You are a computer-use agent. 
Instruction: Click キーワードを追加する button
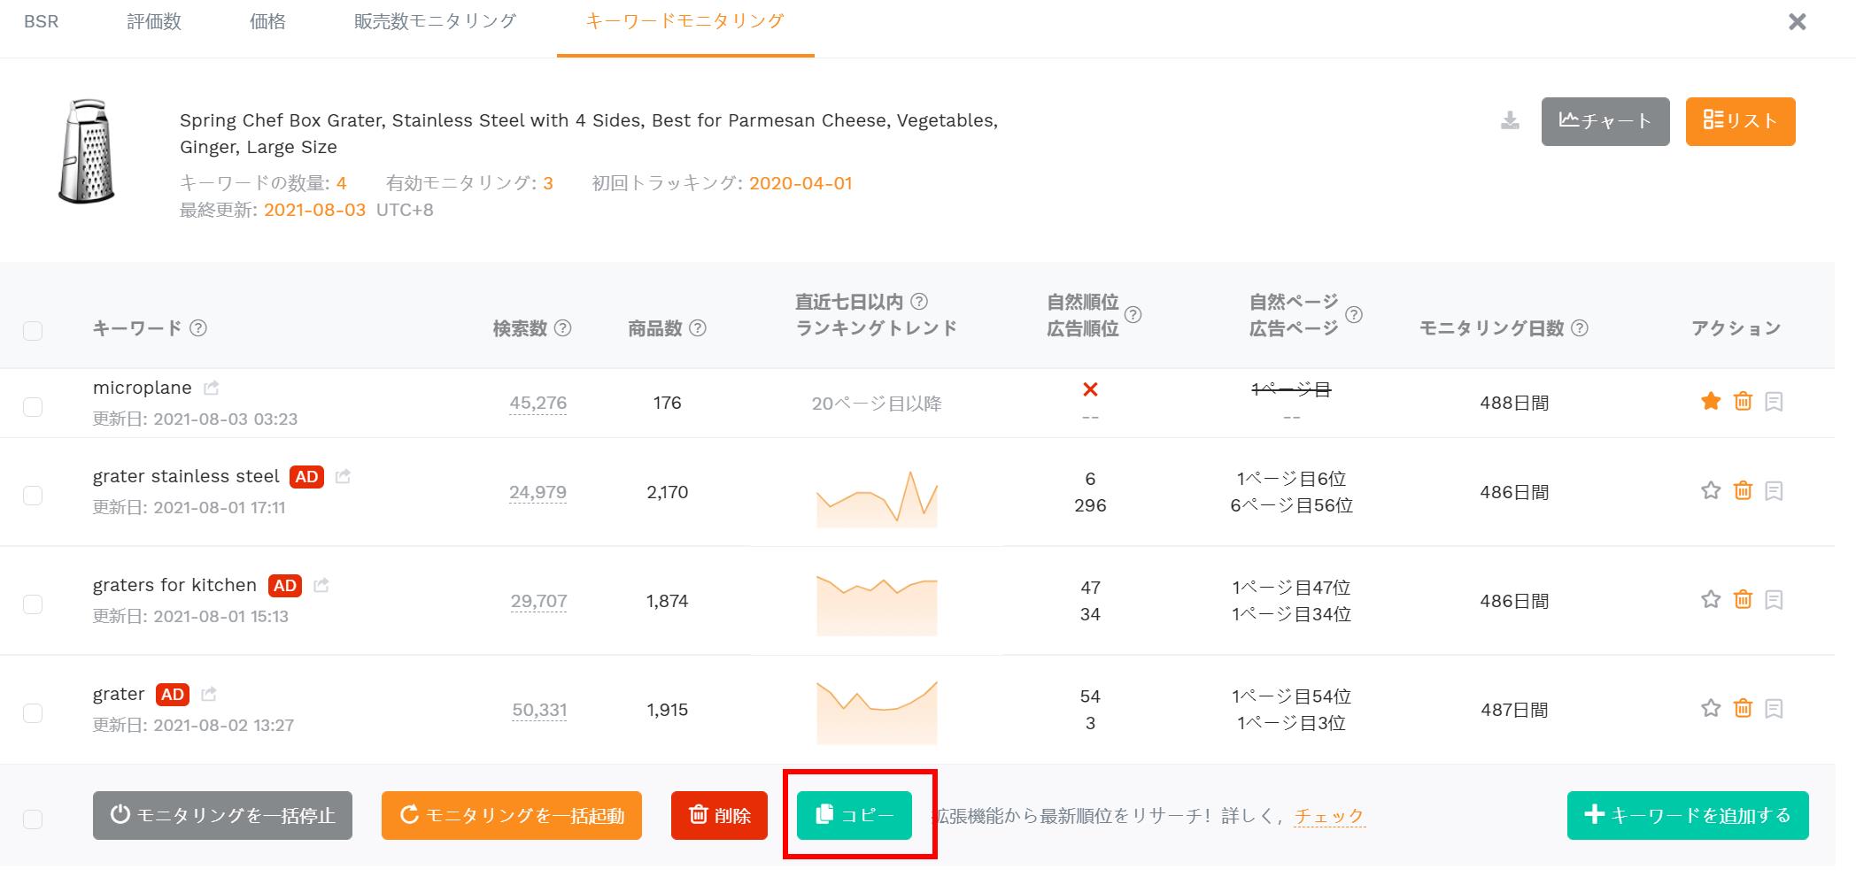tap(1688, 815)
